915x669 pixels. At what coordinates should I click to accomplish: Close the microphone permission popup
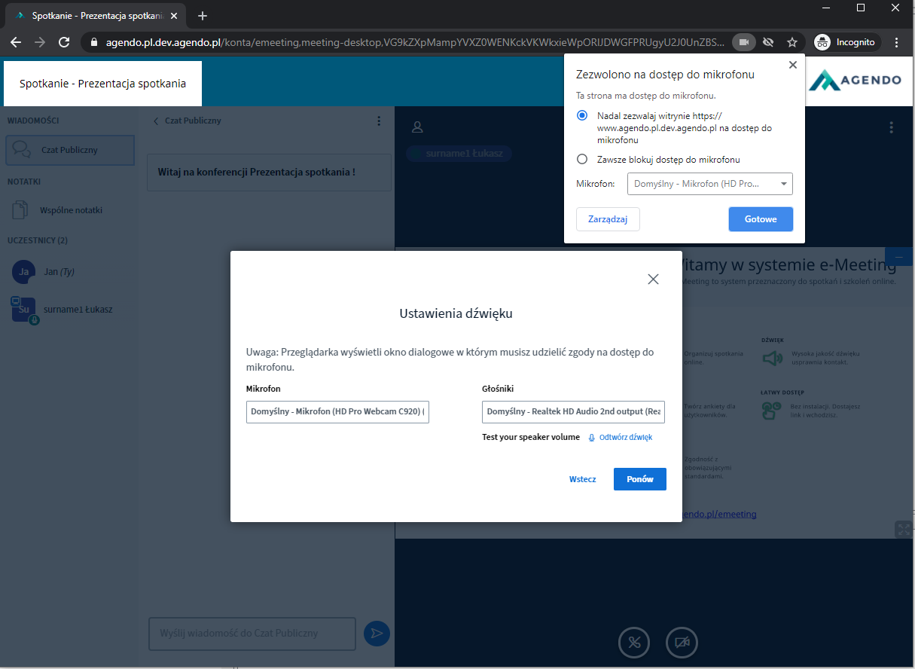click(x=792, y=66)
